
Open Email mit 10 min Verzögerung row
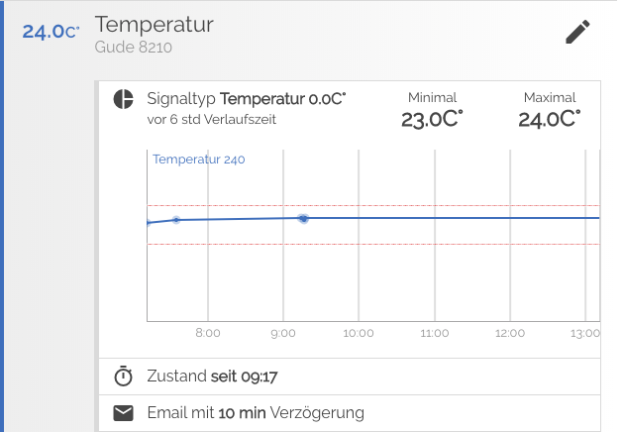click(x=256, y=412)
